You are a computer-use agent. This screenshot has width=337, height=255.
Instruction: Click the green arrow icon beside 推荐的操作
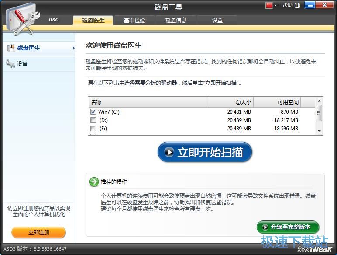(x=94, y=182)
